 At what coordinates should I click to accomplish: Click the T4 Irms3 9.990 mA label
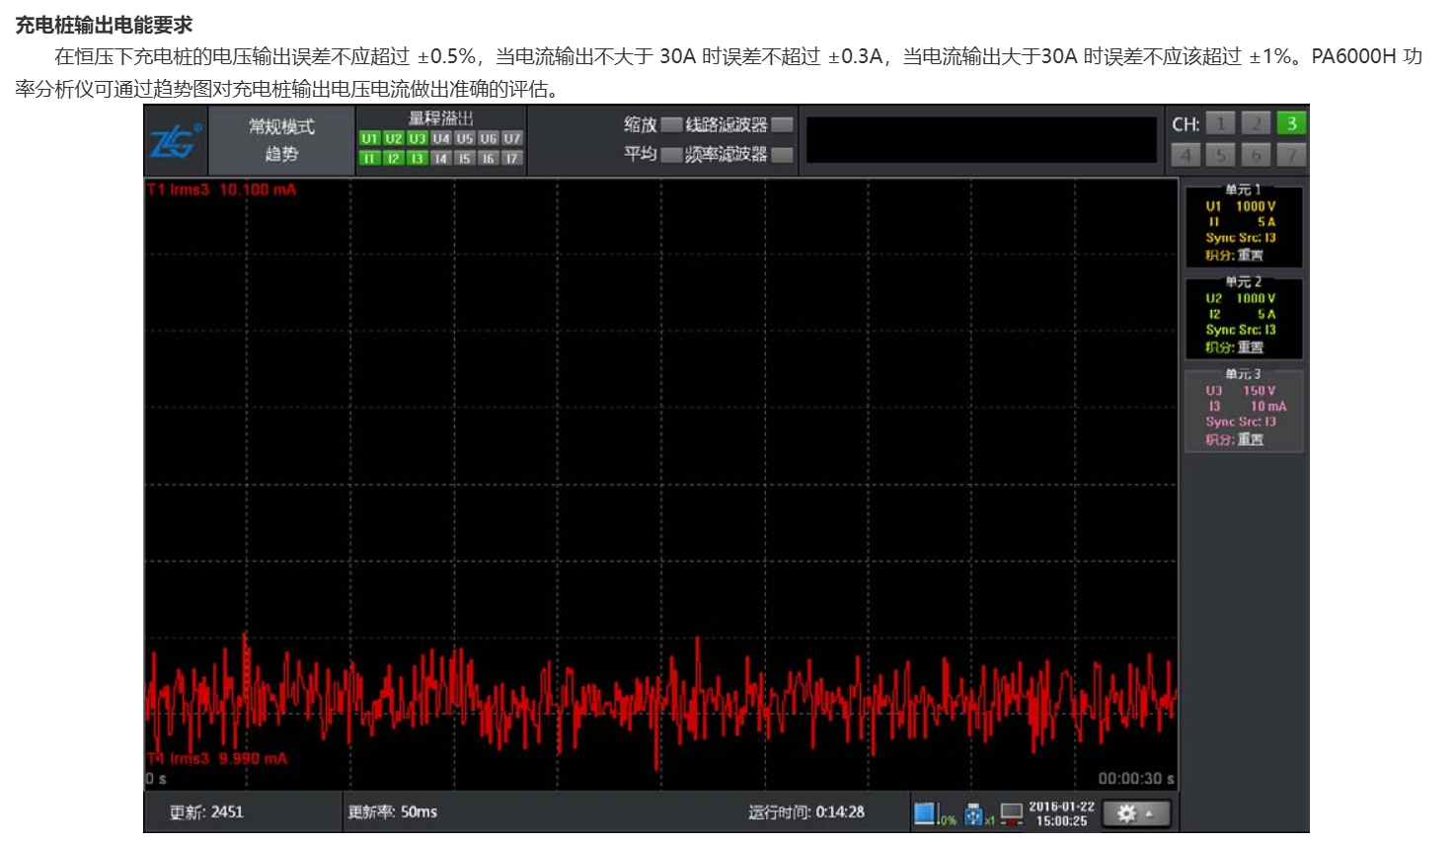217,758
